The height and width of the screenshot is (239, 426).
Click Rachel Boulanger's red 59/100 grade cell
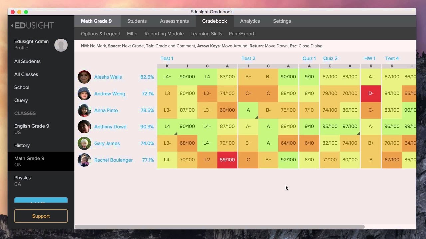click(x=227, y=160)
